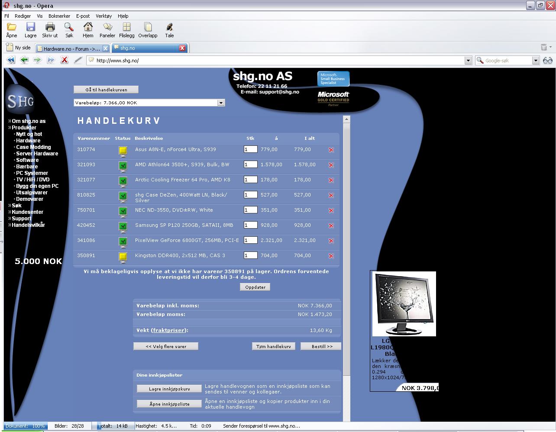Click the Bestill button

click(x=320, y=346)
